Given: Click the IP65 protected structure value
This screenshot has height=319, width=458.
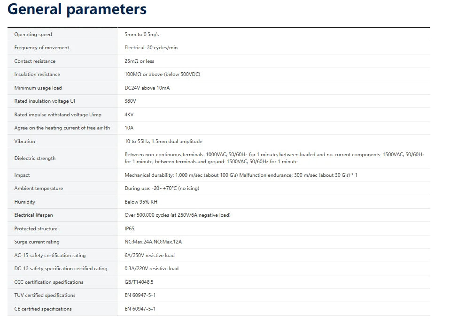Looking at the screenshot, I should [129, 228].
